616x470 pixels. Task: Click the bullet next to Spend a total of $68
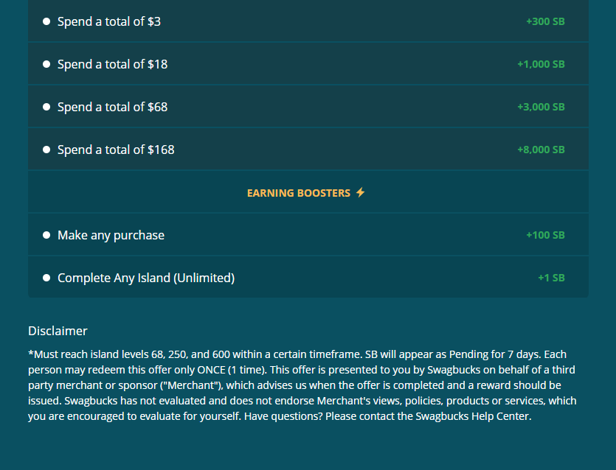pyautogui.click(x=46, y=106)
